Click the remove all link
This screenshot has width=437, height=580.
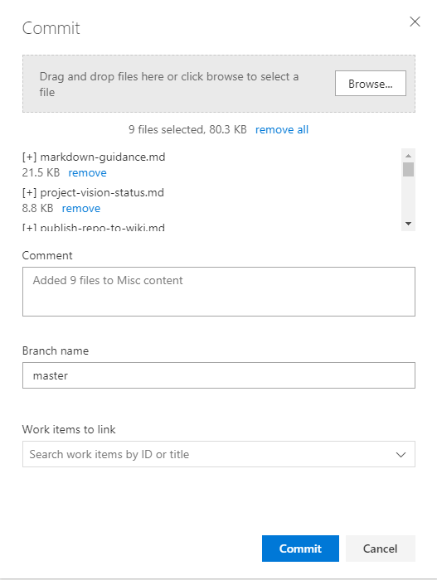coord(282,129)
